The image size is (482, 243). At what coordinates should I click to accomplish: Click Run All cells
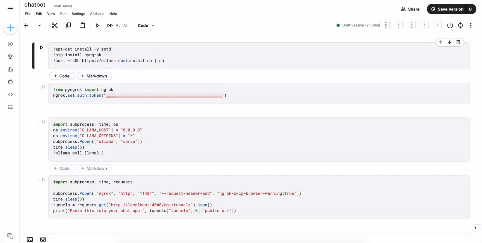coord(117,25)
